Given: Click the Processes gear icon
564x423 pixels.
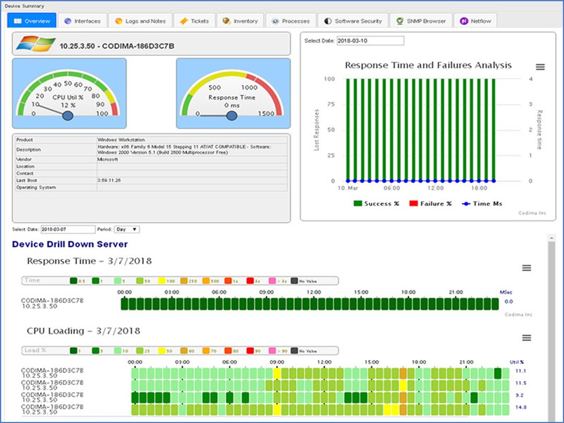Looking at the screenshot, I should [x=275, y=21].
